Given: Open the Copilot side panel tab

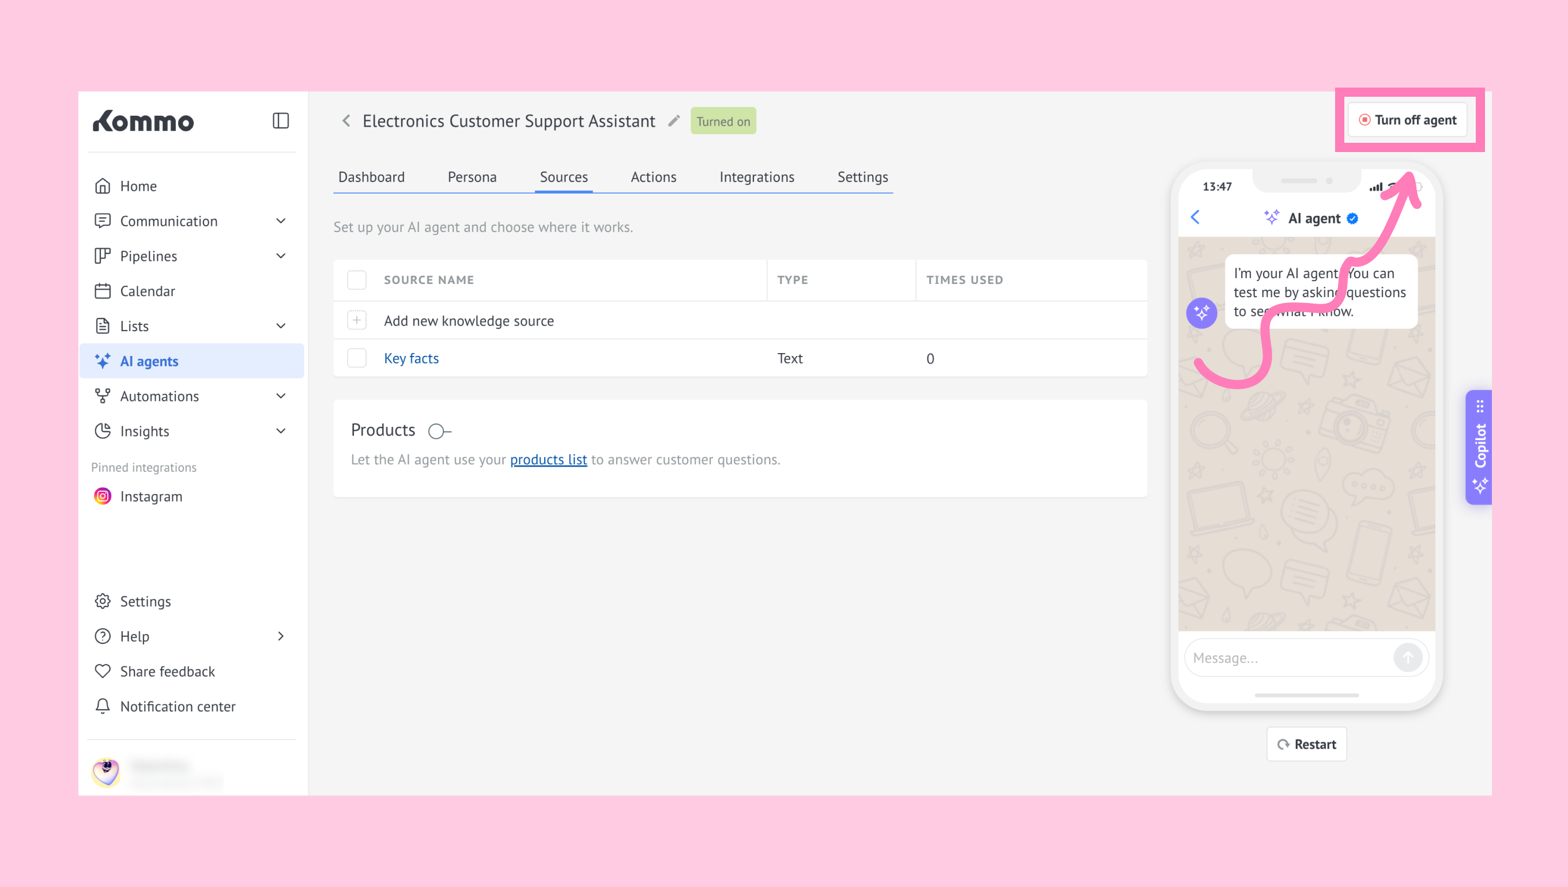Looking at the screenshot, I should (1479, 447).
